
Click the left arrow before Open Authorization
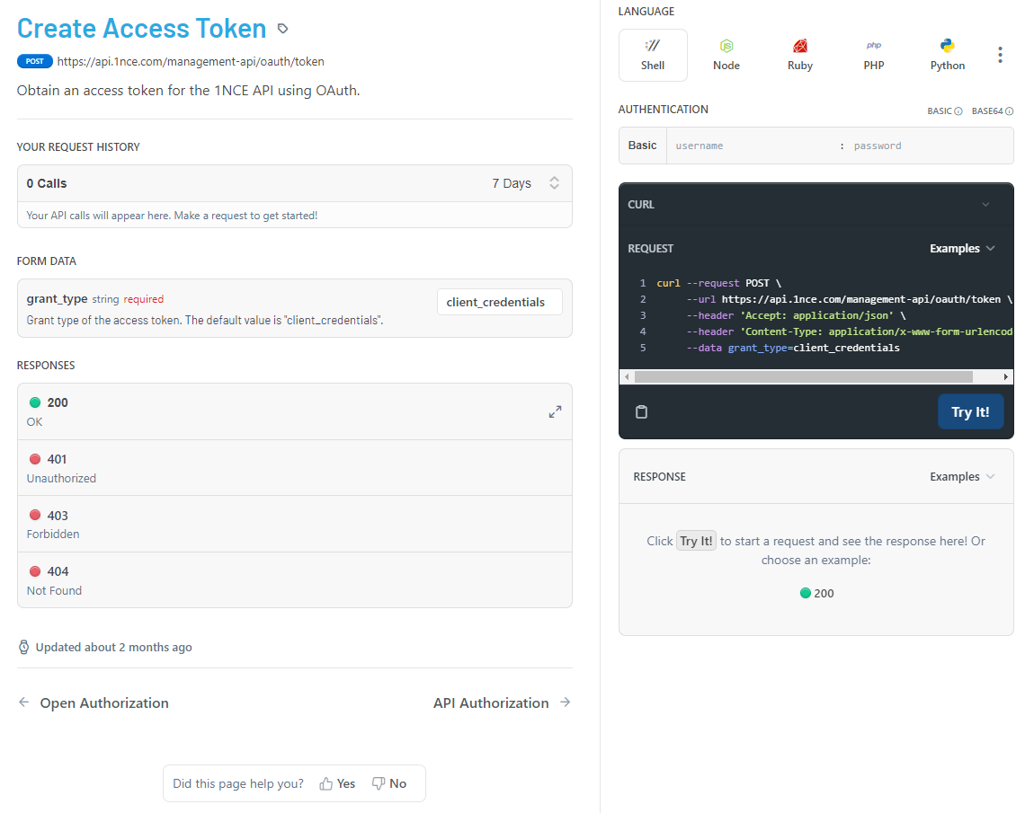click(24, 702)
